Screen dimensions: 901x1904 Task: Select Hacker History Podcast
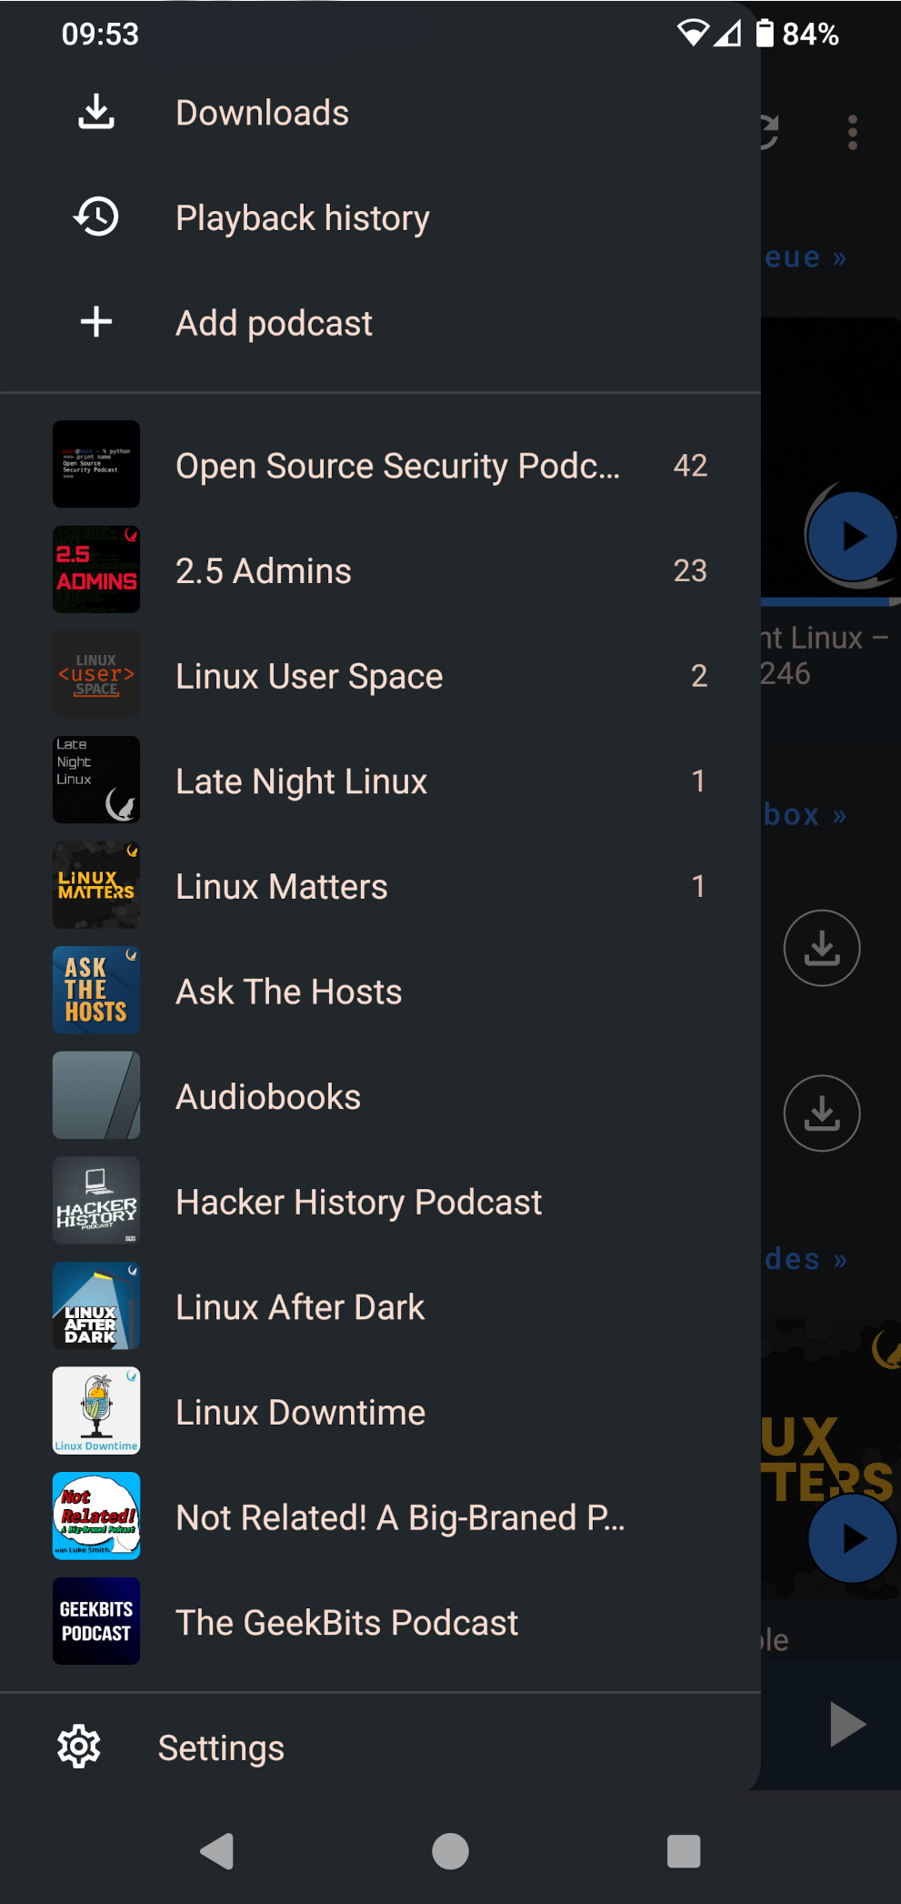tap(358, 1203)
